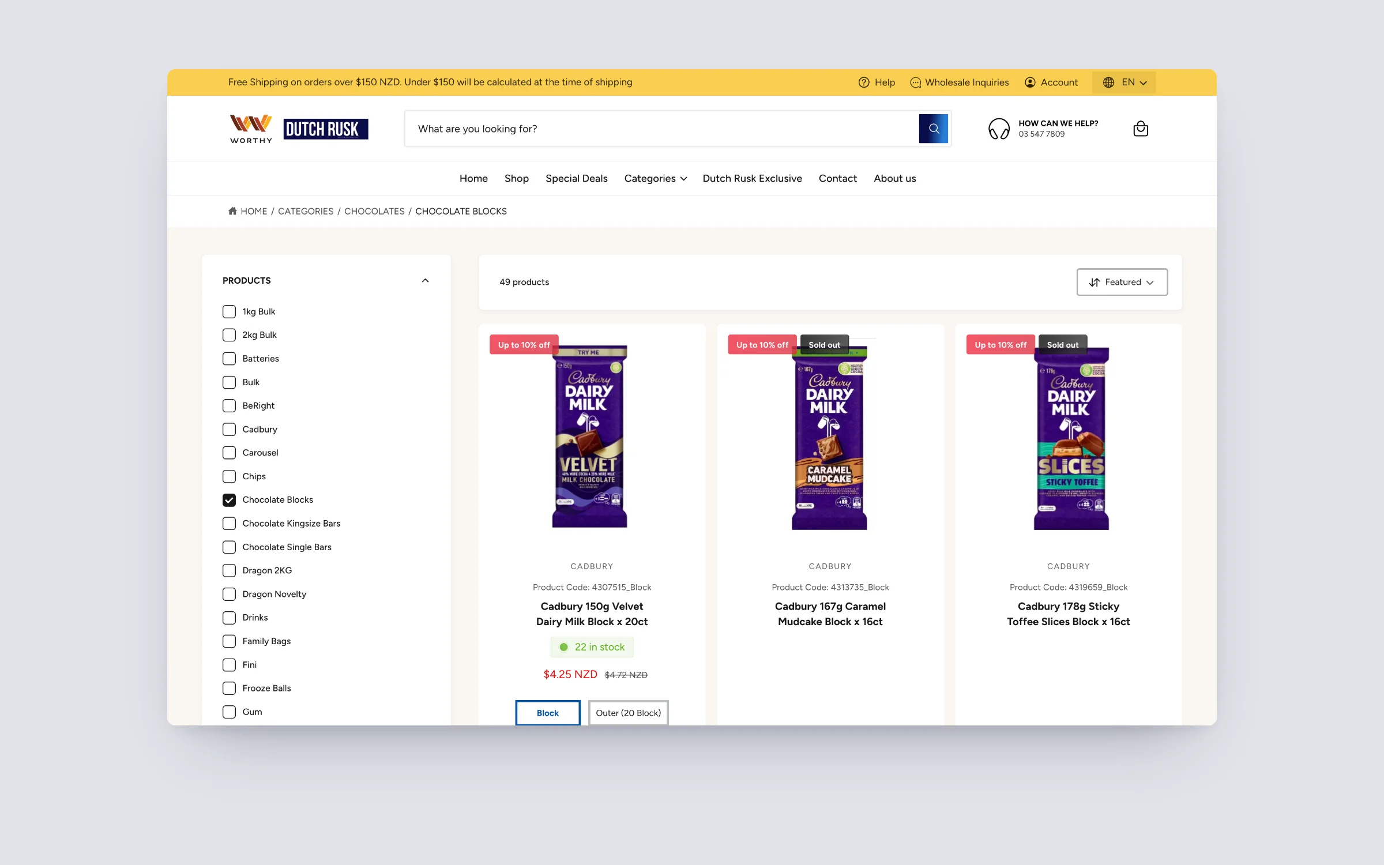Click the Help question mark icon
Screen dimensions: 1384x865
[x=863, y=82]
